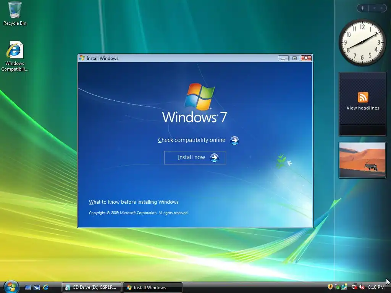
Task: Click the Install Windows title bar text
Action: pyautogui.click(x=102, y=58)
